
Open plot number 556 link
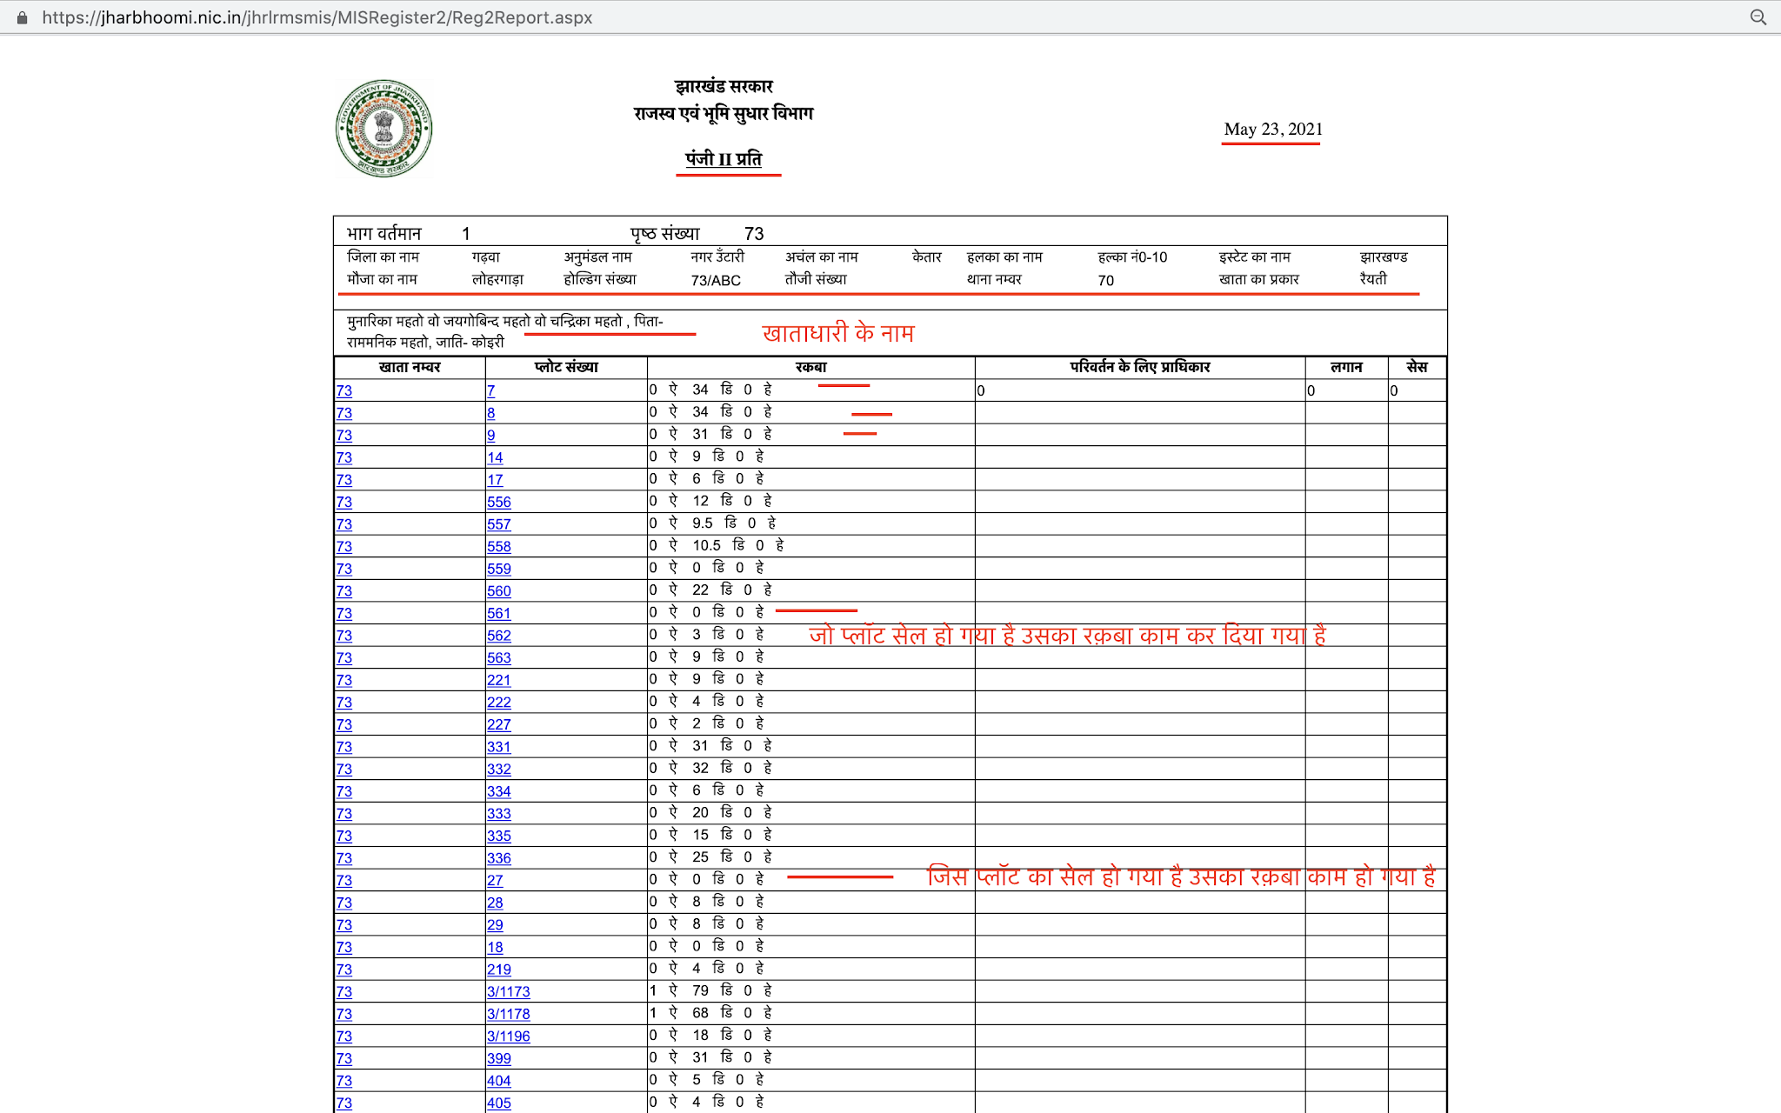coord(498,502)
